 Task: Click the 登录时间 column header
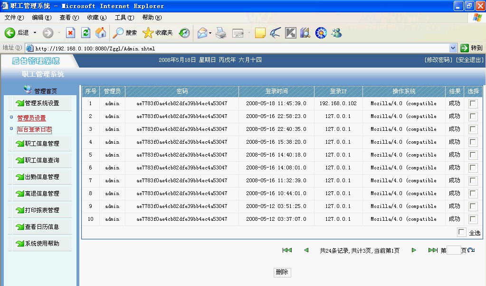[276, 91]
